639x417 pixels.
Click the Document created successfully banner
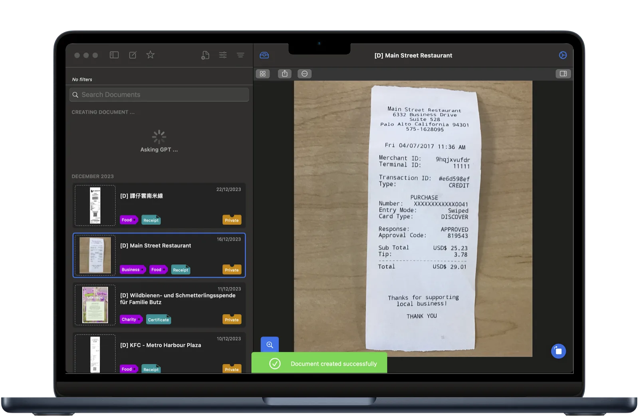click(319, 363)
